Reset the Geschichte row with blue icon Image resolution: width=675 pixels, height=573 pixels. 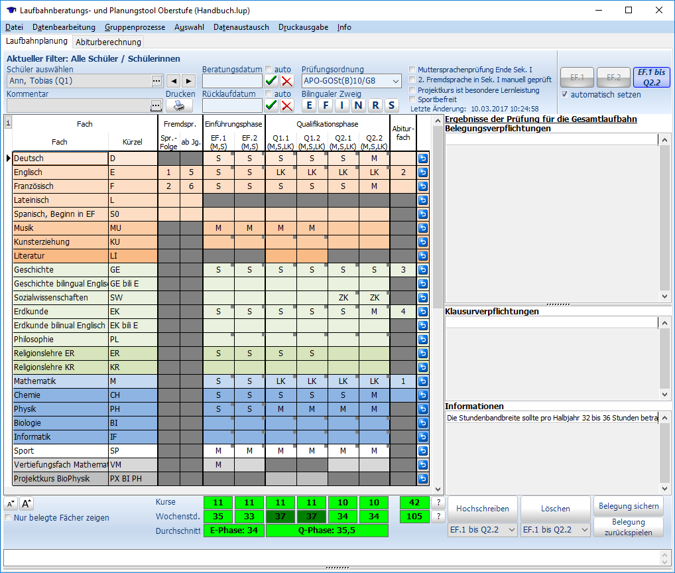423,270
